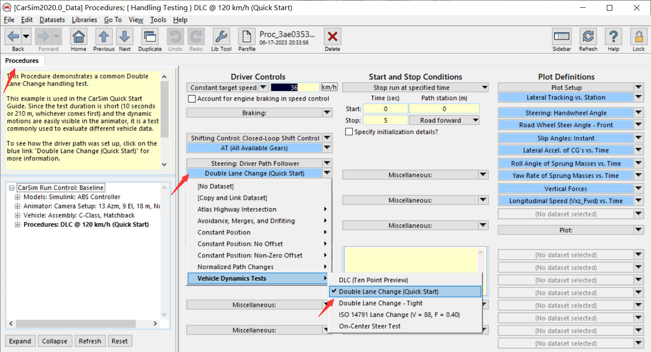
Task: Toggle the Sidebar icon
Action: click(x=562, y=37)
